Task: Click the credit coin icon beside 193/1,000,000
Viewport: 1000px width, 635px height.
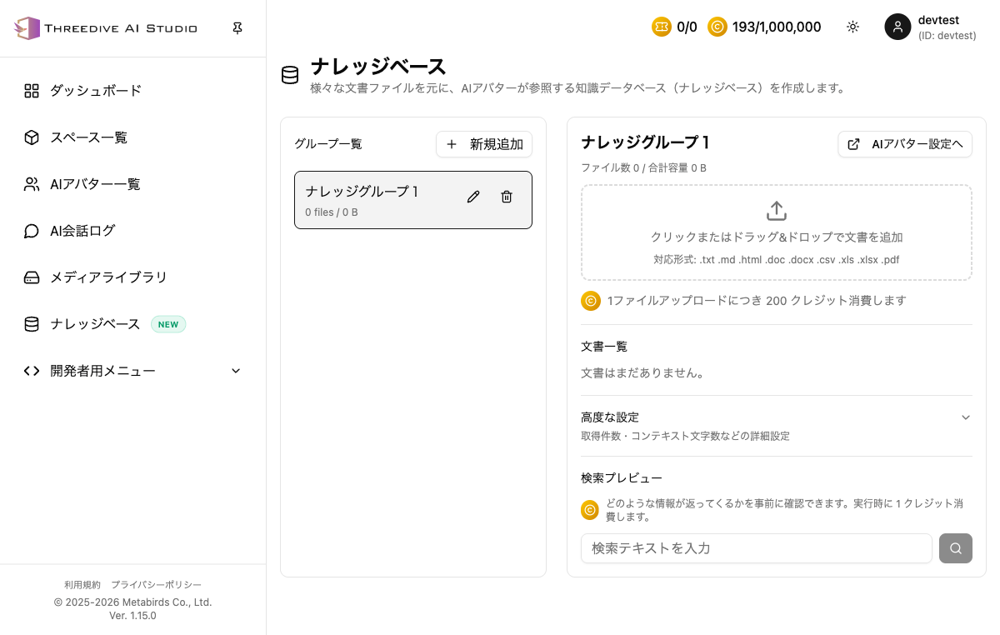Action: pyautogui.click(x=717, y=27)
